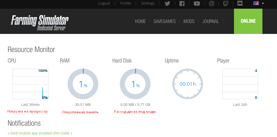Select the JOURNAL menu item
The width and height of the screenshot is (277, 137).
pos(210,21)
